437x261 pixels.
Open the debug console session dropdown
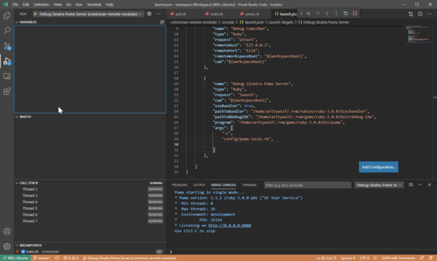tap(379, 185)
